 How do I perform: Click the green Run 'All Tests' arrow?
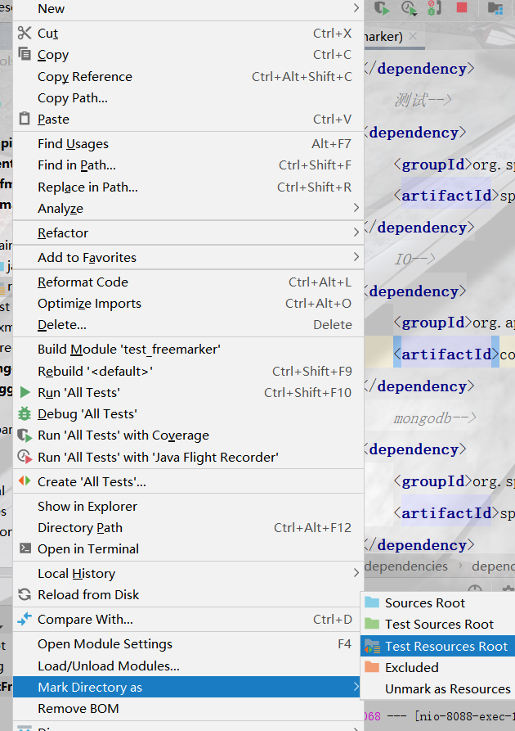[x=25, y=393]
